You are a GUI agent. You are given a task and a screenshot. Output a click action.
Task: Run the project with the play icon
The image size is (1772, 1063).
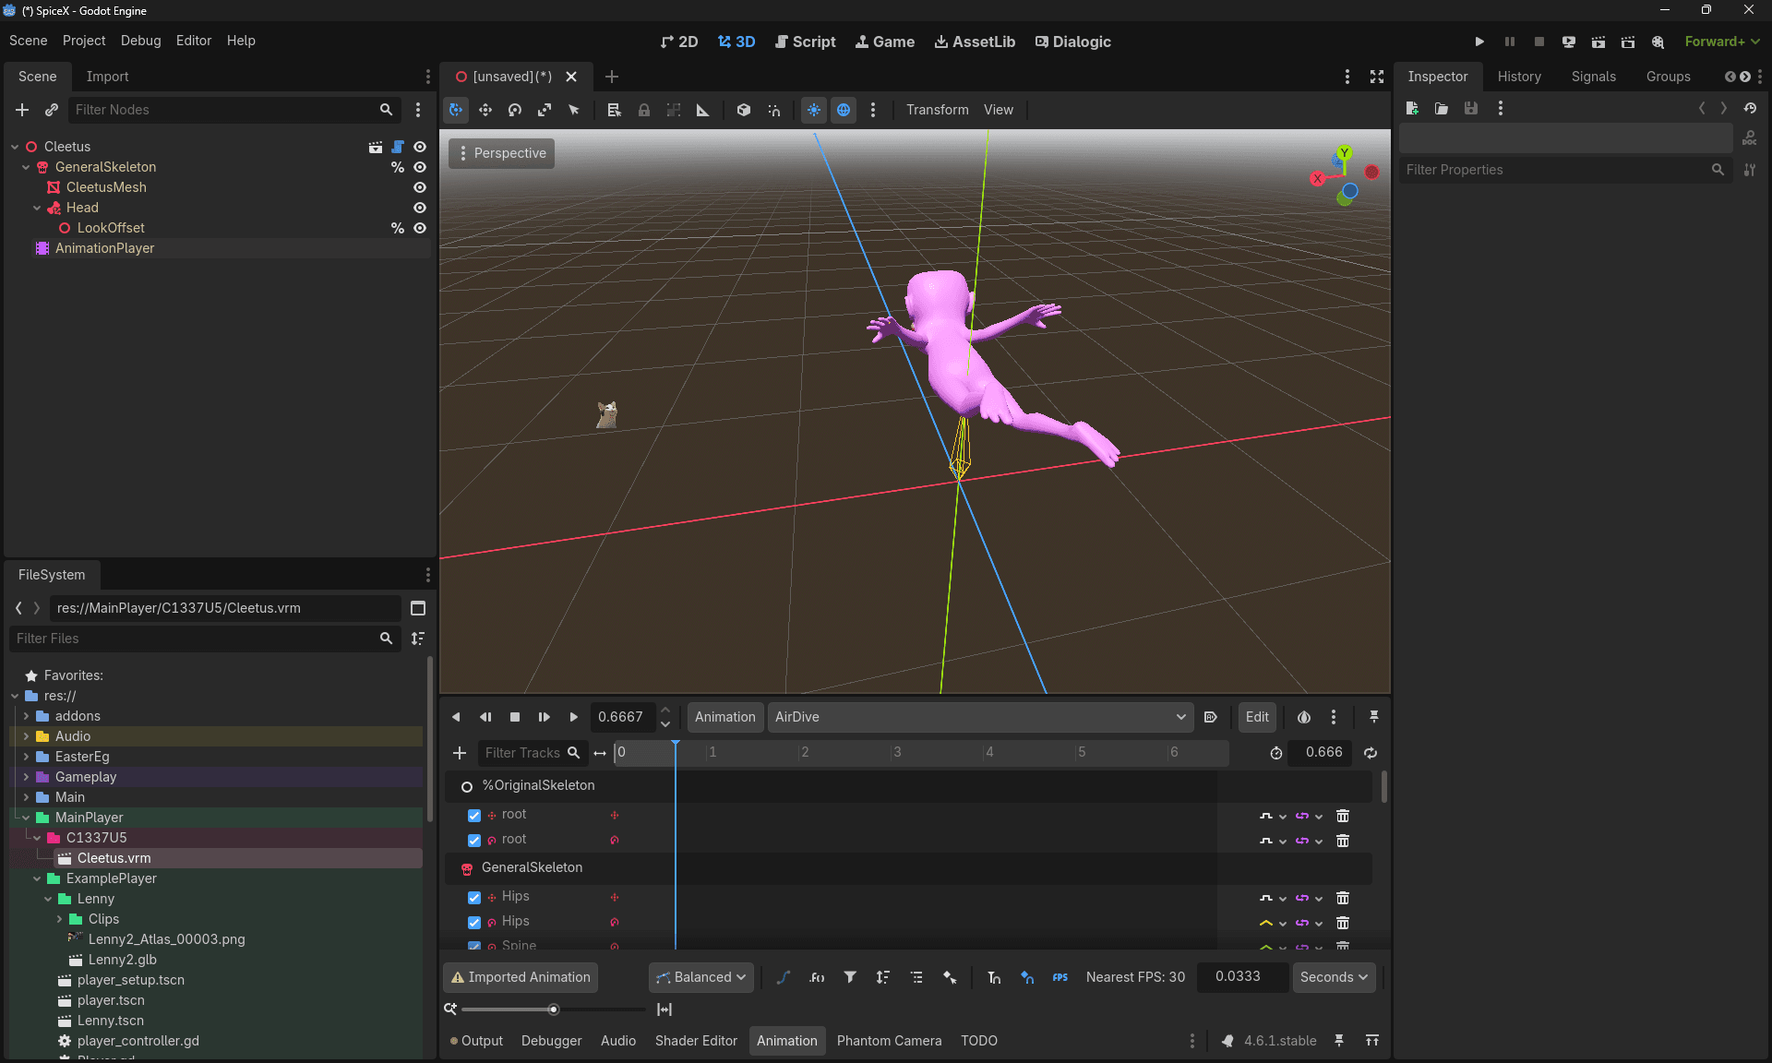(x=1479, y=42)
